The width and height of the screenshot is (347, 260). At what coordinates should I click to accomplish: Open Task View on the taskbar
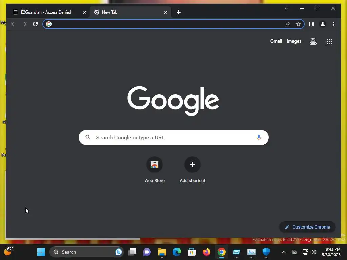pos(132,252)
